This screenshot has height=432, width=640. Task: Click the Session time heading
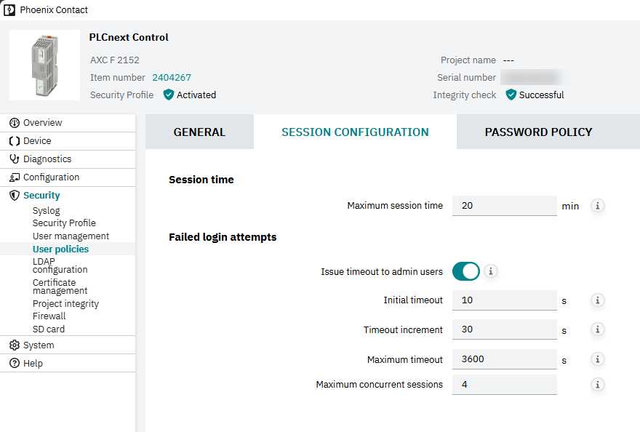click(x=201, y=180)
